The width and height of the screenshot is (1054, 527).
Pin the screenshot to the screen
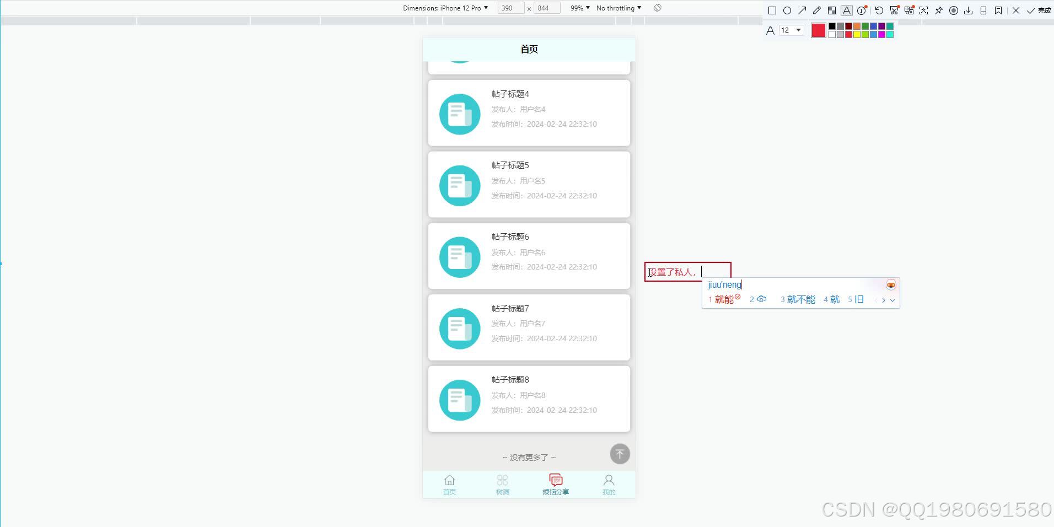pos(939,10)
